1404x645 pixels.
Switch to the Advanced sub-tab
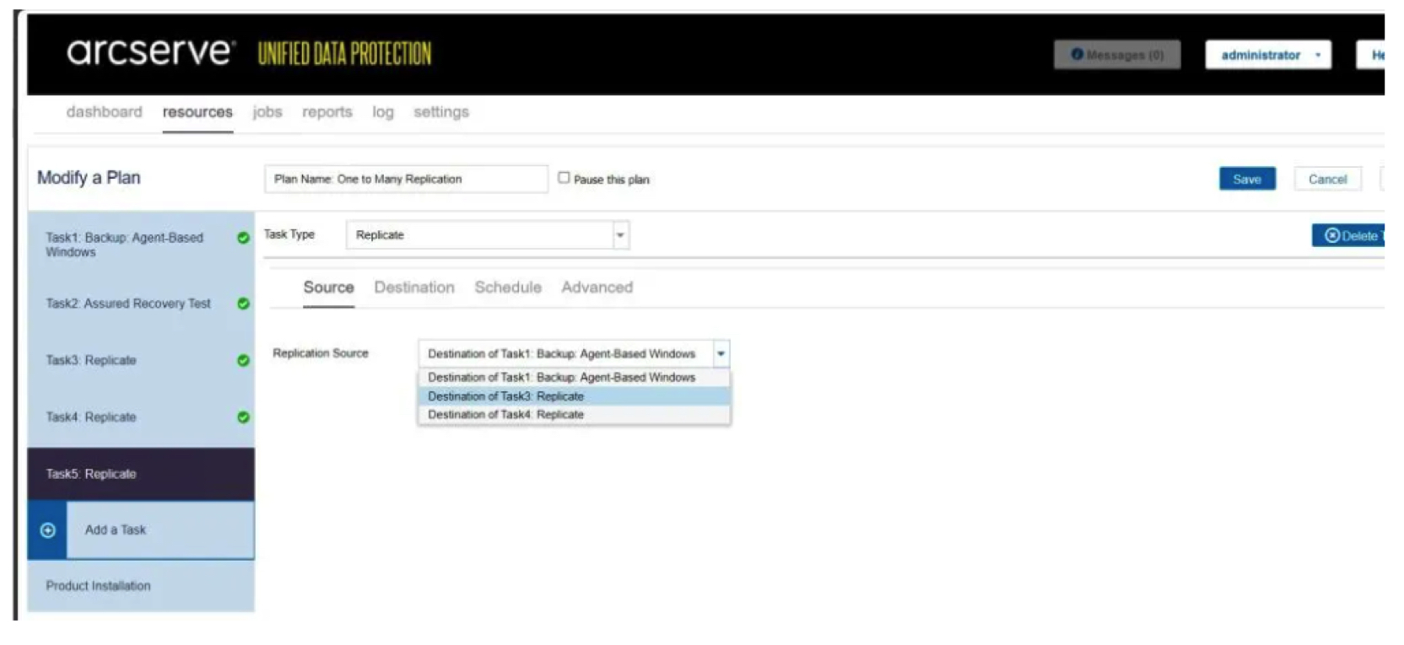(597, 288)
